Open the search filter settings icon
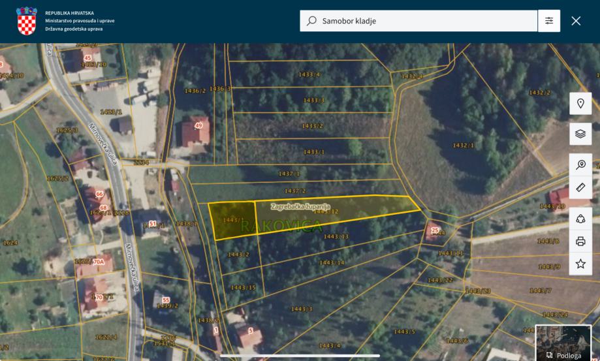The width and height of the screenshot is (600, 361). tap(549, 21)
